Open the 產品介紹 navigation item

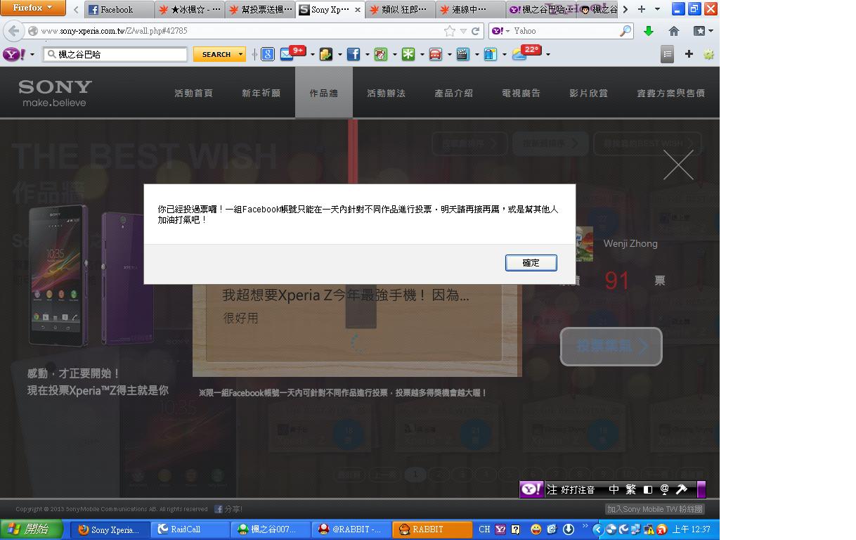coord(453,93)
